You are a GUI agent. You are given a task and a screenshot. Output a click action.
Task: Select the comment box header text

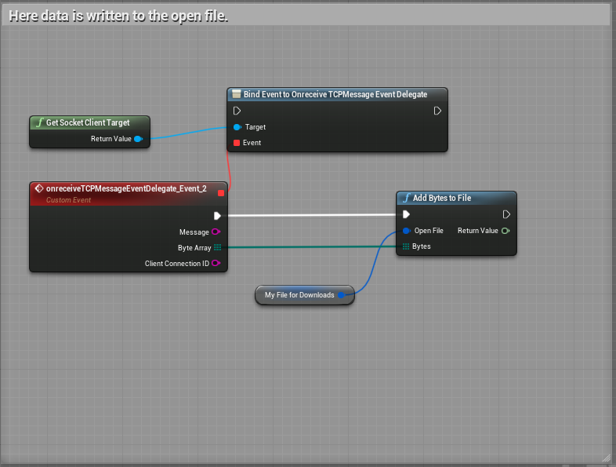pyautogui.click(x=118, y=16)
